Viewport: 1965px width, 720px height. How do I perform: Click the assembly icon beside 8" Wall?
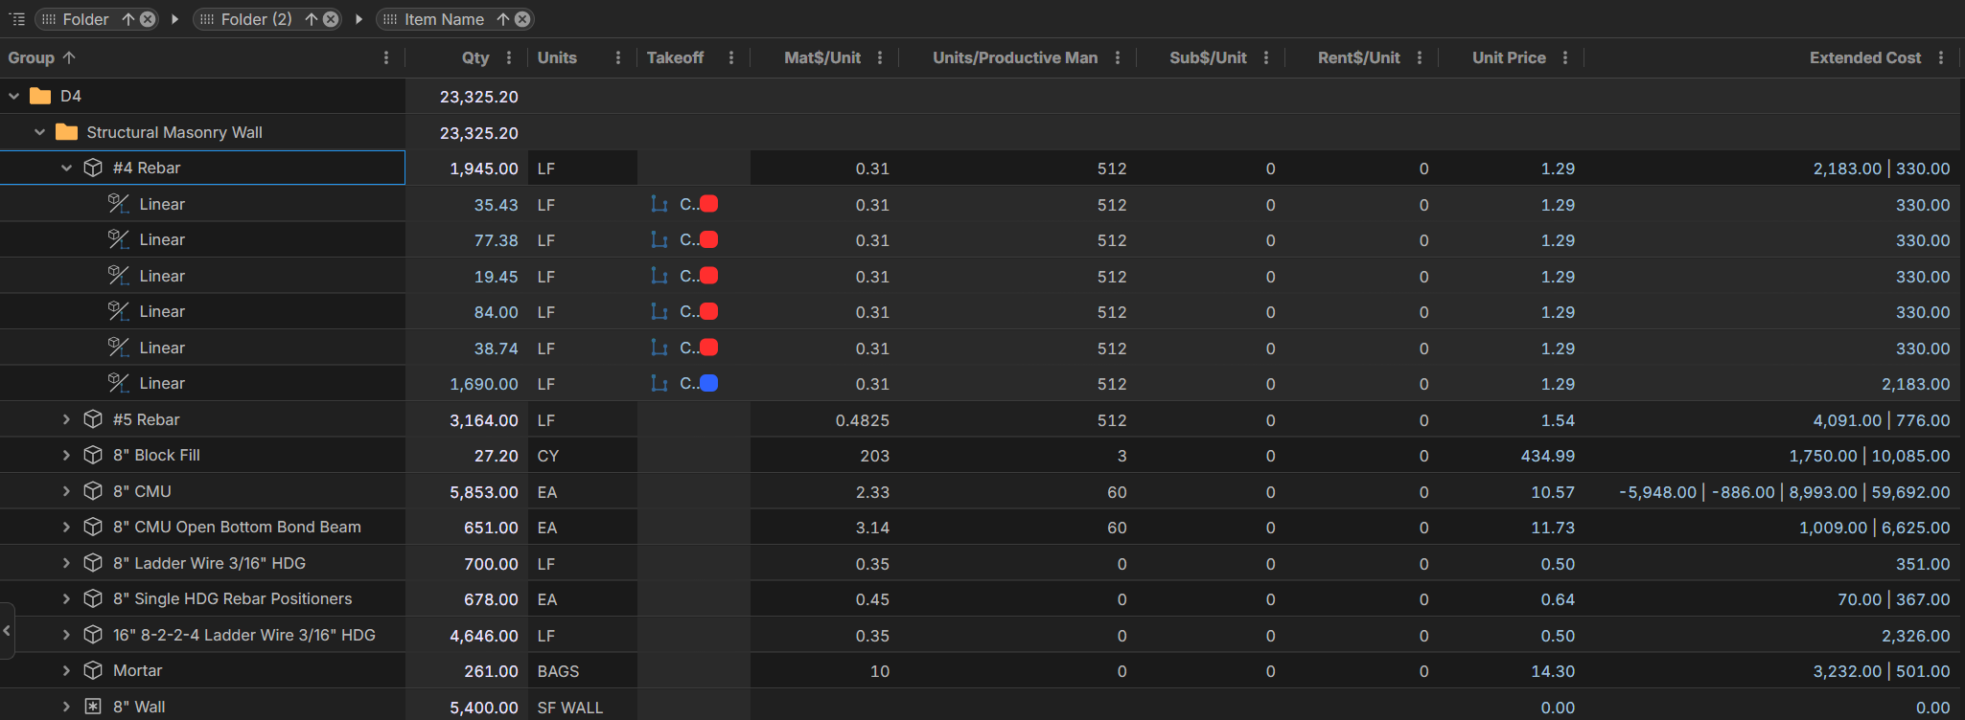pos(93,707)
